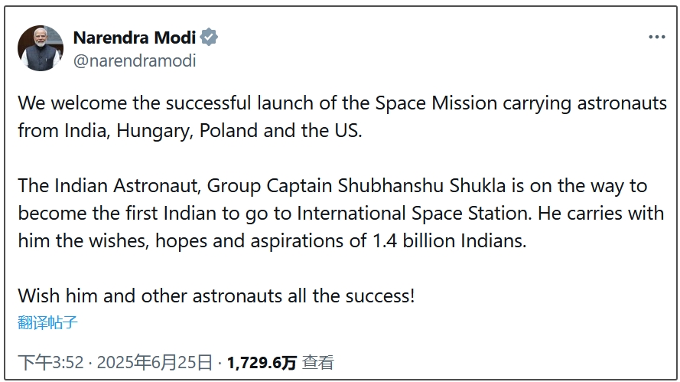Click the 翻译帖子 translate link
Image resolution: width=680 pixels, height=382 pixels.
point(47,322)
